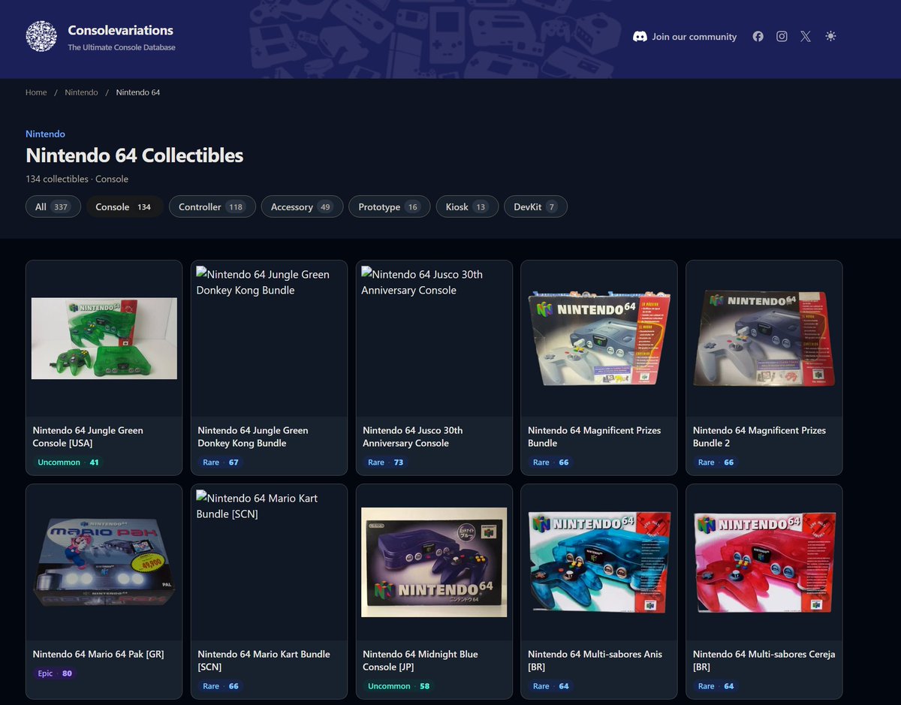This screenshot has width=901, height=705.
Task: Open title Multi-sabores Anis [BR]
Action: click(595, 661)
